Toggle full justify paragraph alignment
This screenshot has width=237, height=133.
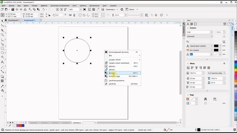coord(205,68)
